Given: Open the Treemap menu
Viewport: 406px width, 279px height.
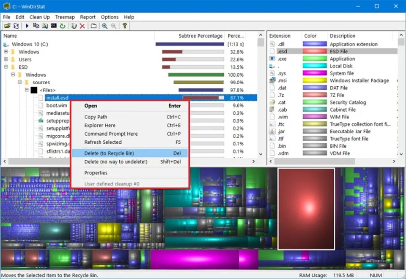Looking at the screenshot, I should pyautogui.click(x=65, y=17).
